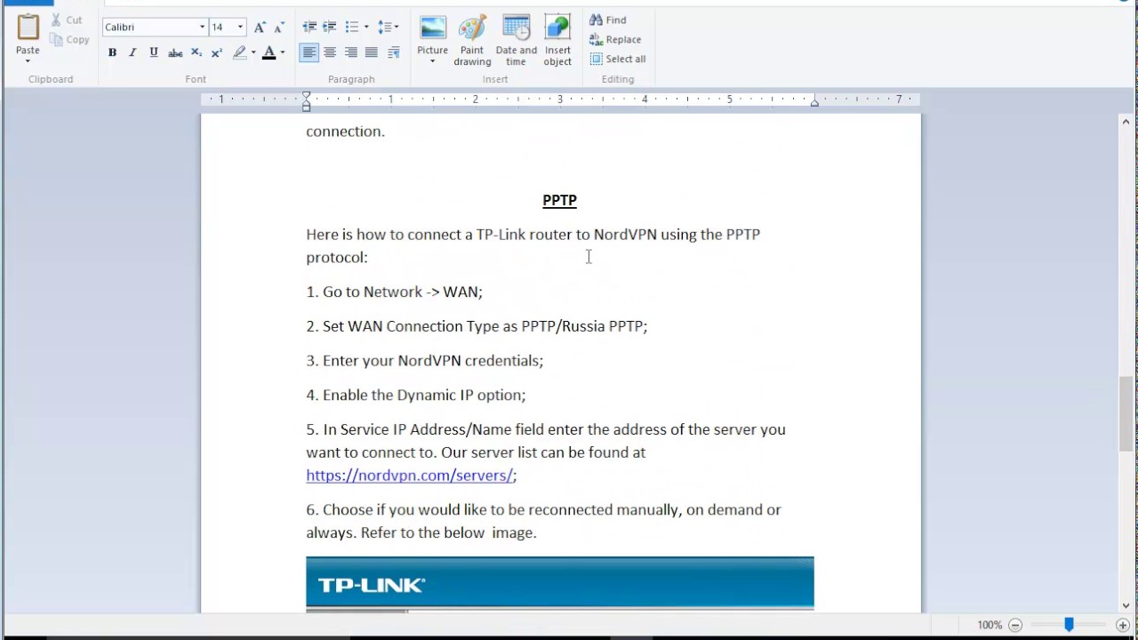Click the ruler left indent marker
1138x640 pixels.
point(306,102)
